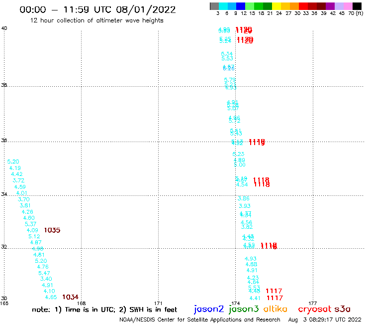Select the 5.12 wave height value
Image resolution: width=368 pixels, height=324 pixels.
[34, 236]
